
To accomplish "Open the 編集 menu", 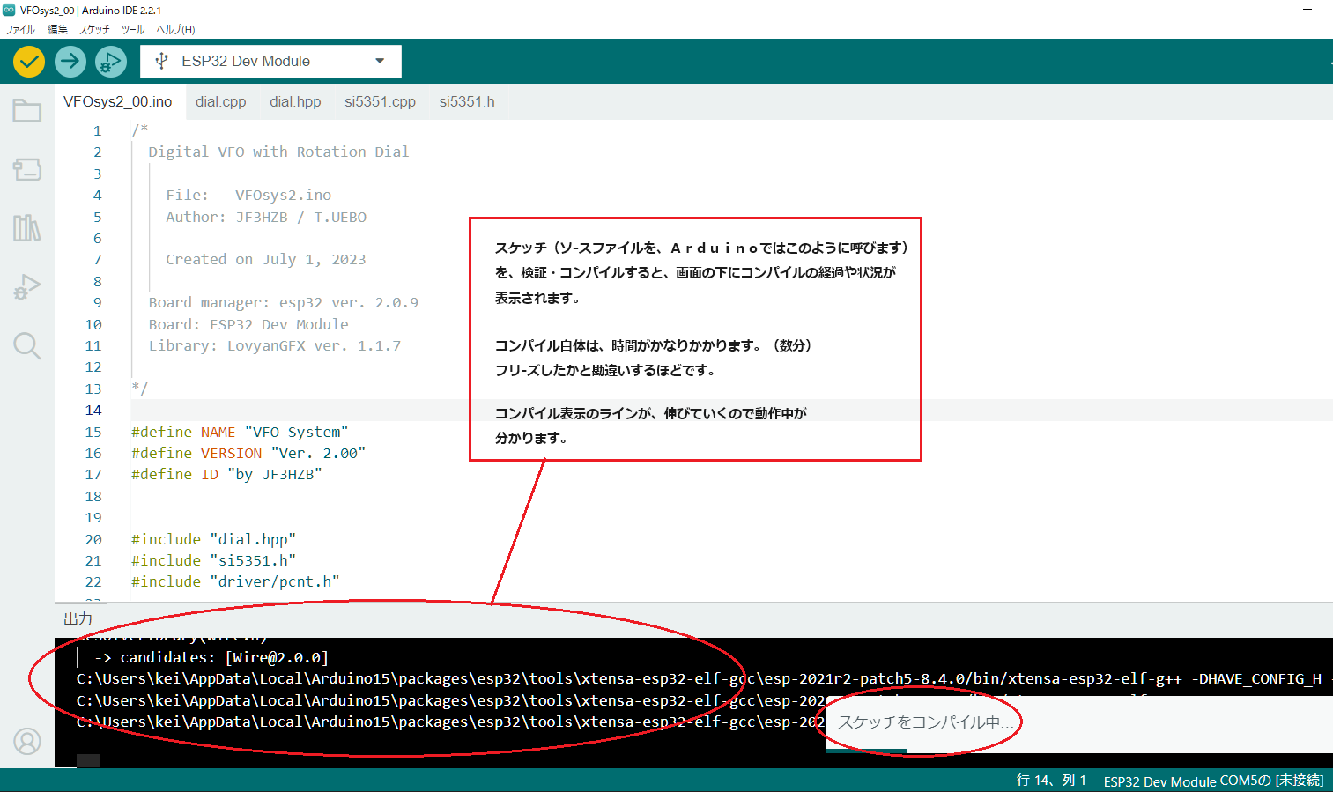I will [x=57, y=29].
